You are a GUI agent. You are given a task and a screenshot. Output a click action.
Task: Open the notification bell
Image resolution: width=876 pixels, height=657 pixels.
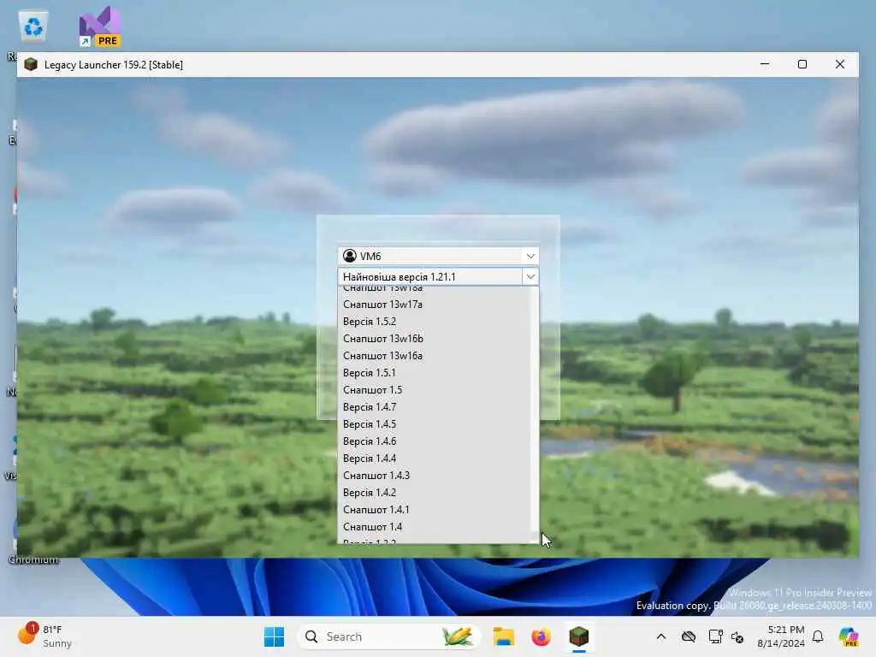pos(818,636)
